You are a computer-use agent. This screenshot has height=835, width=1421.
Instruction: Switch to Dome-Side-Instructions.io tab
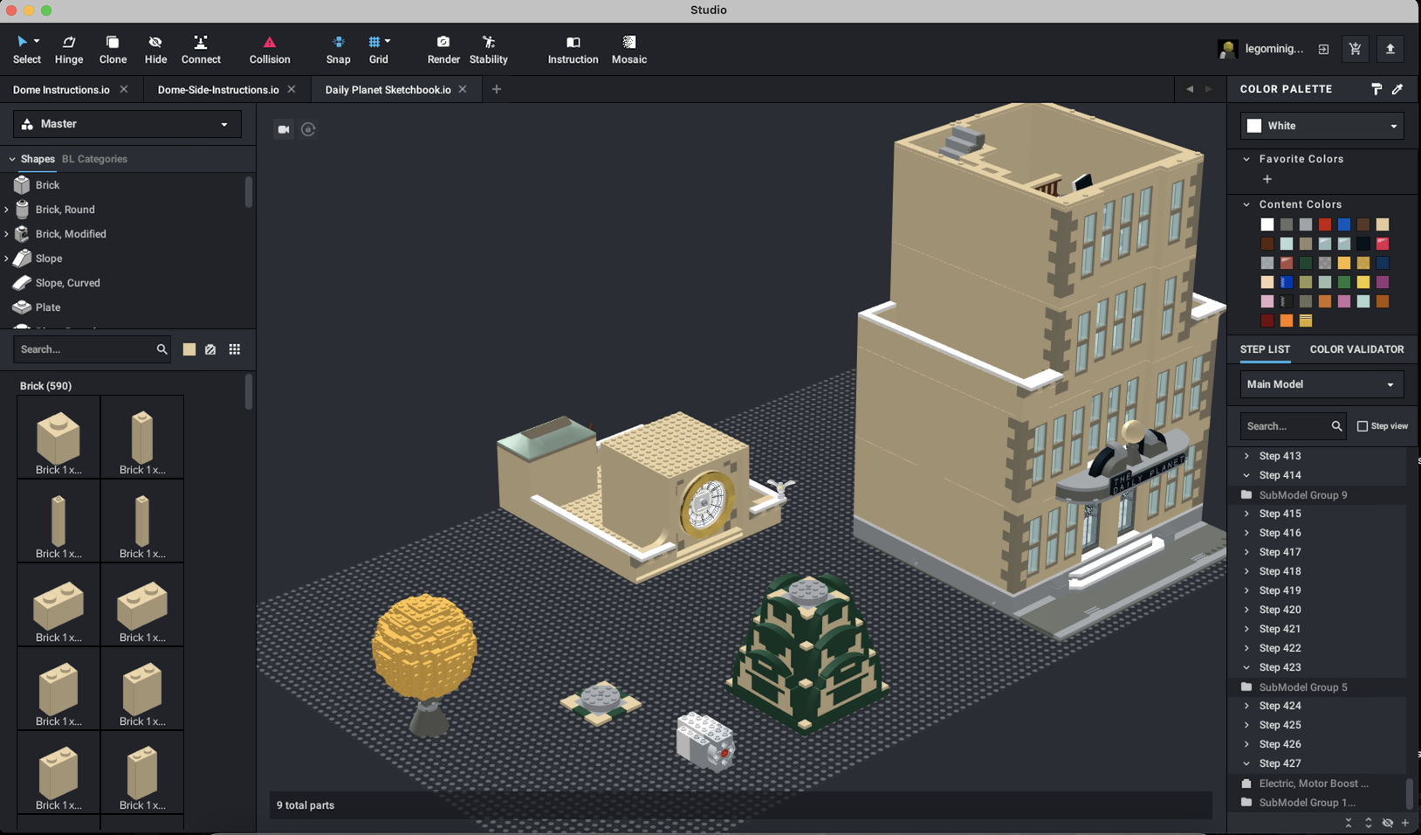pyautogui.click(x=218, y=89)
